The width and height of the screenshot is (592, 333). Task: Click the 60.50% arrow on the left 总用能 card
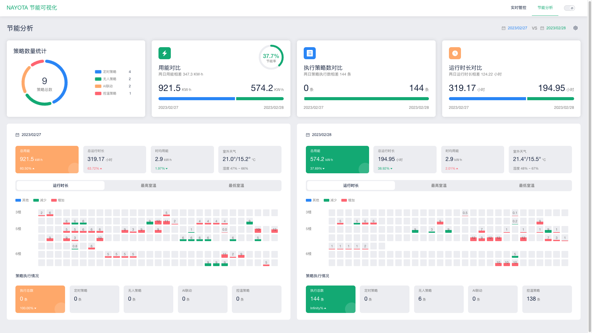[x=33, y=169]
